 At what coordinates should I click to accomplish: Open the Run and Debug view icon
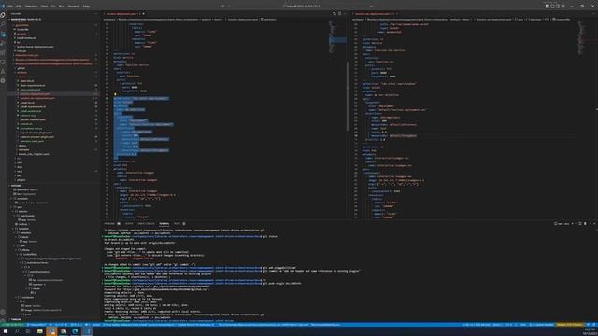(3, 44)
